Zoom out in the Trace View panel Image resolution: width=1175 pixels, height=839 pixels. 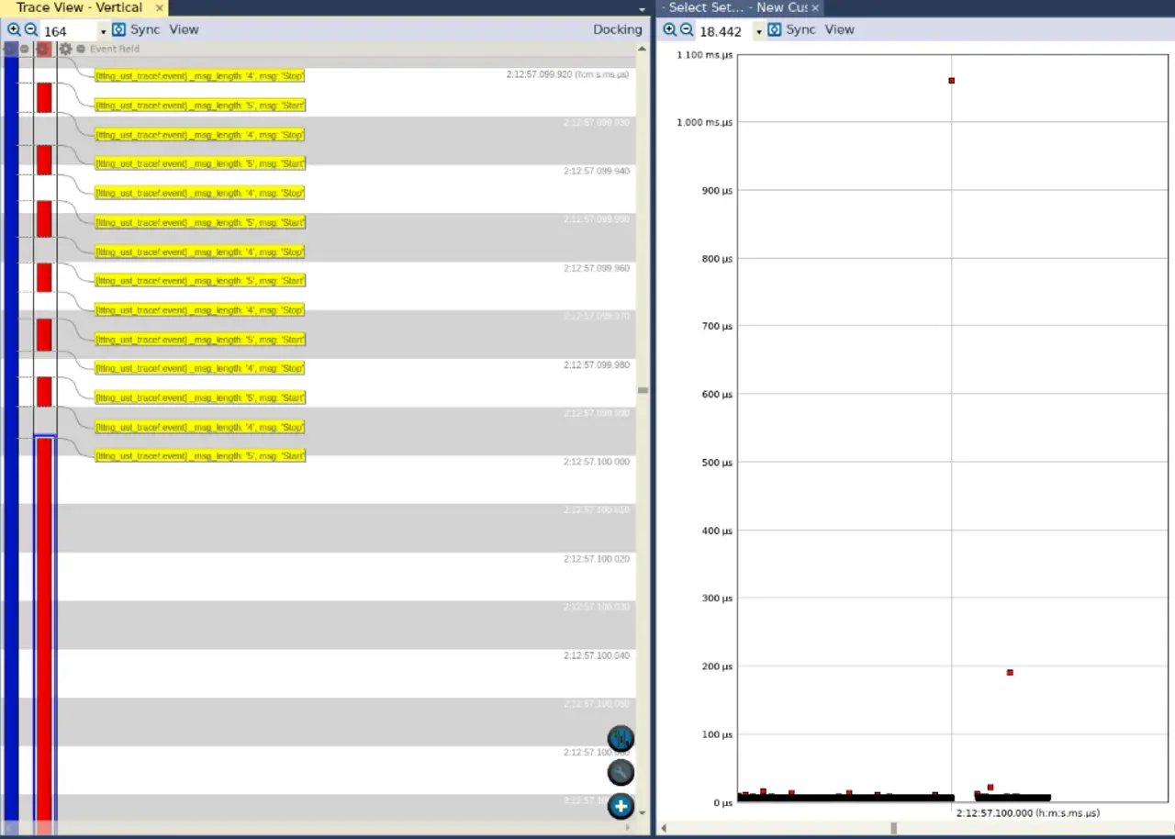coord(30,29)
